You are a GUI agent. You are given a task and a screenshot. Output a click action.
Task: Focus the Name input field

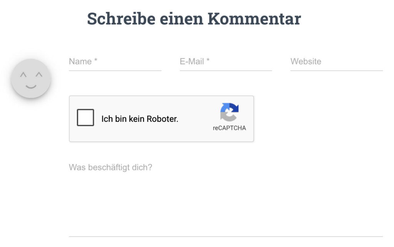(x=115, y=61)
